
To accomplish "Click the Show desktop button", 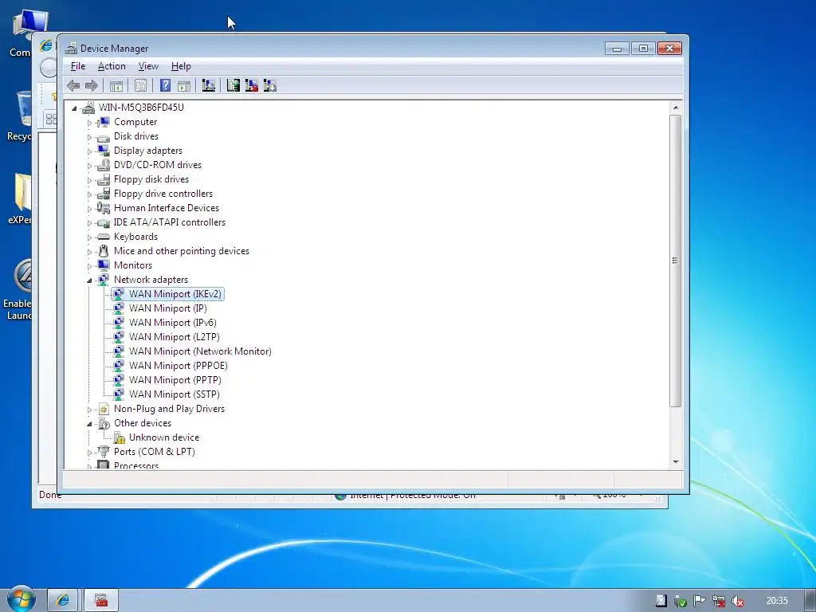I will (x=810, y=601).
